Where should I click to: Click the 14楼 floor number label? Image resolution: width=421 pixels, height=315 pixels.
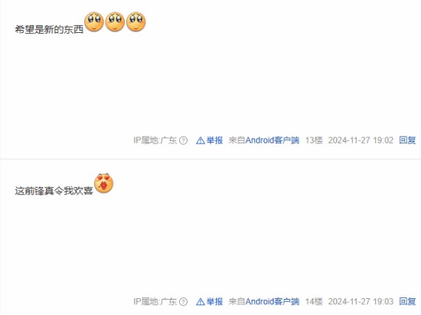314,301
